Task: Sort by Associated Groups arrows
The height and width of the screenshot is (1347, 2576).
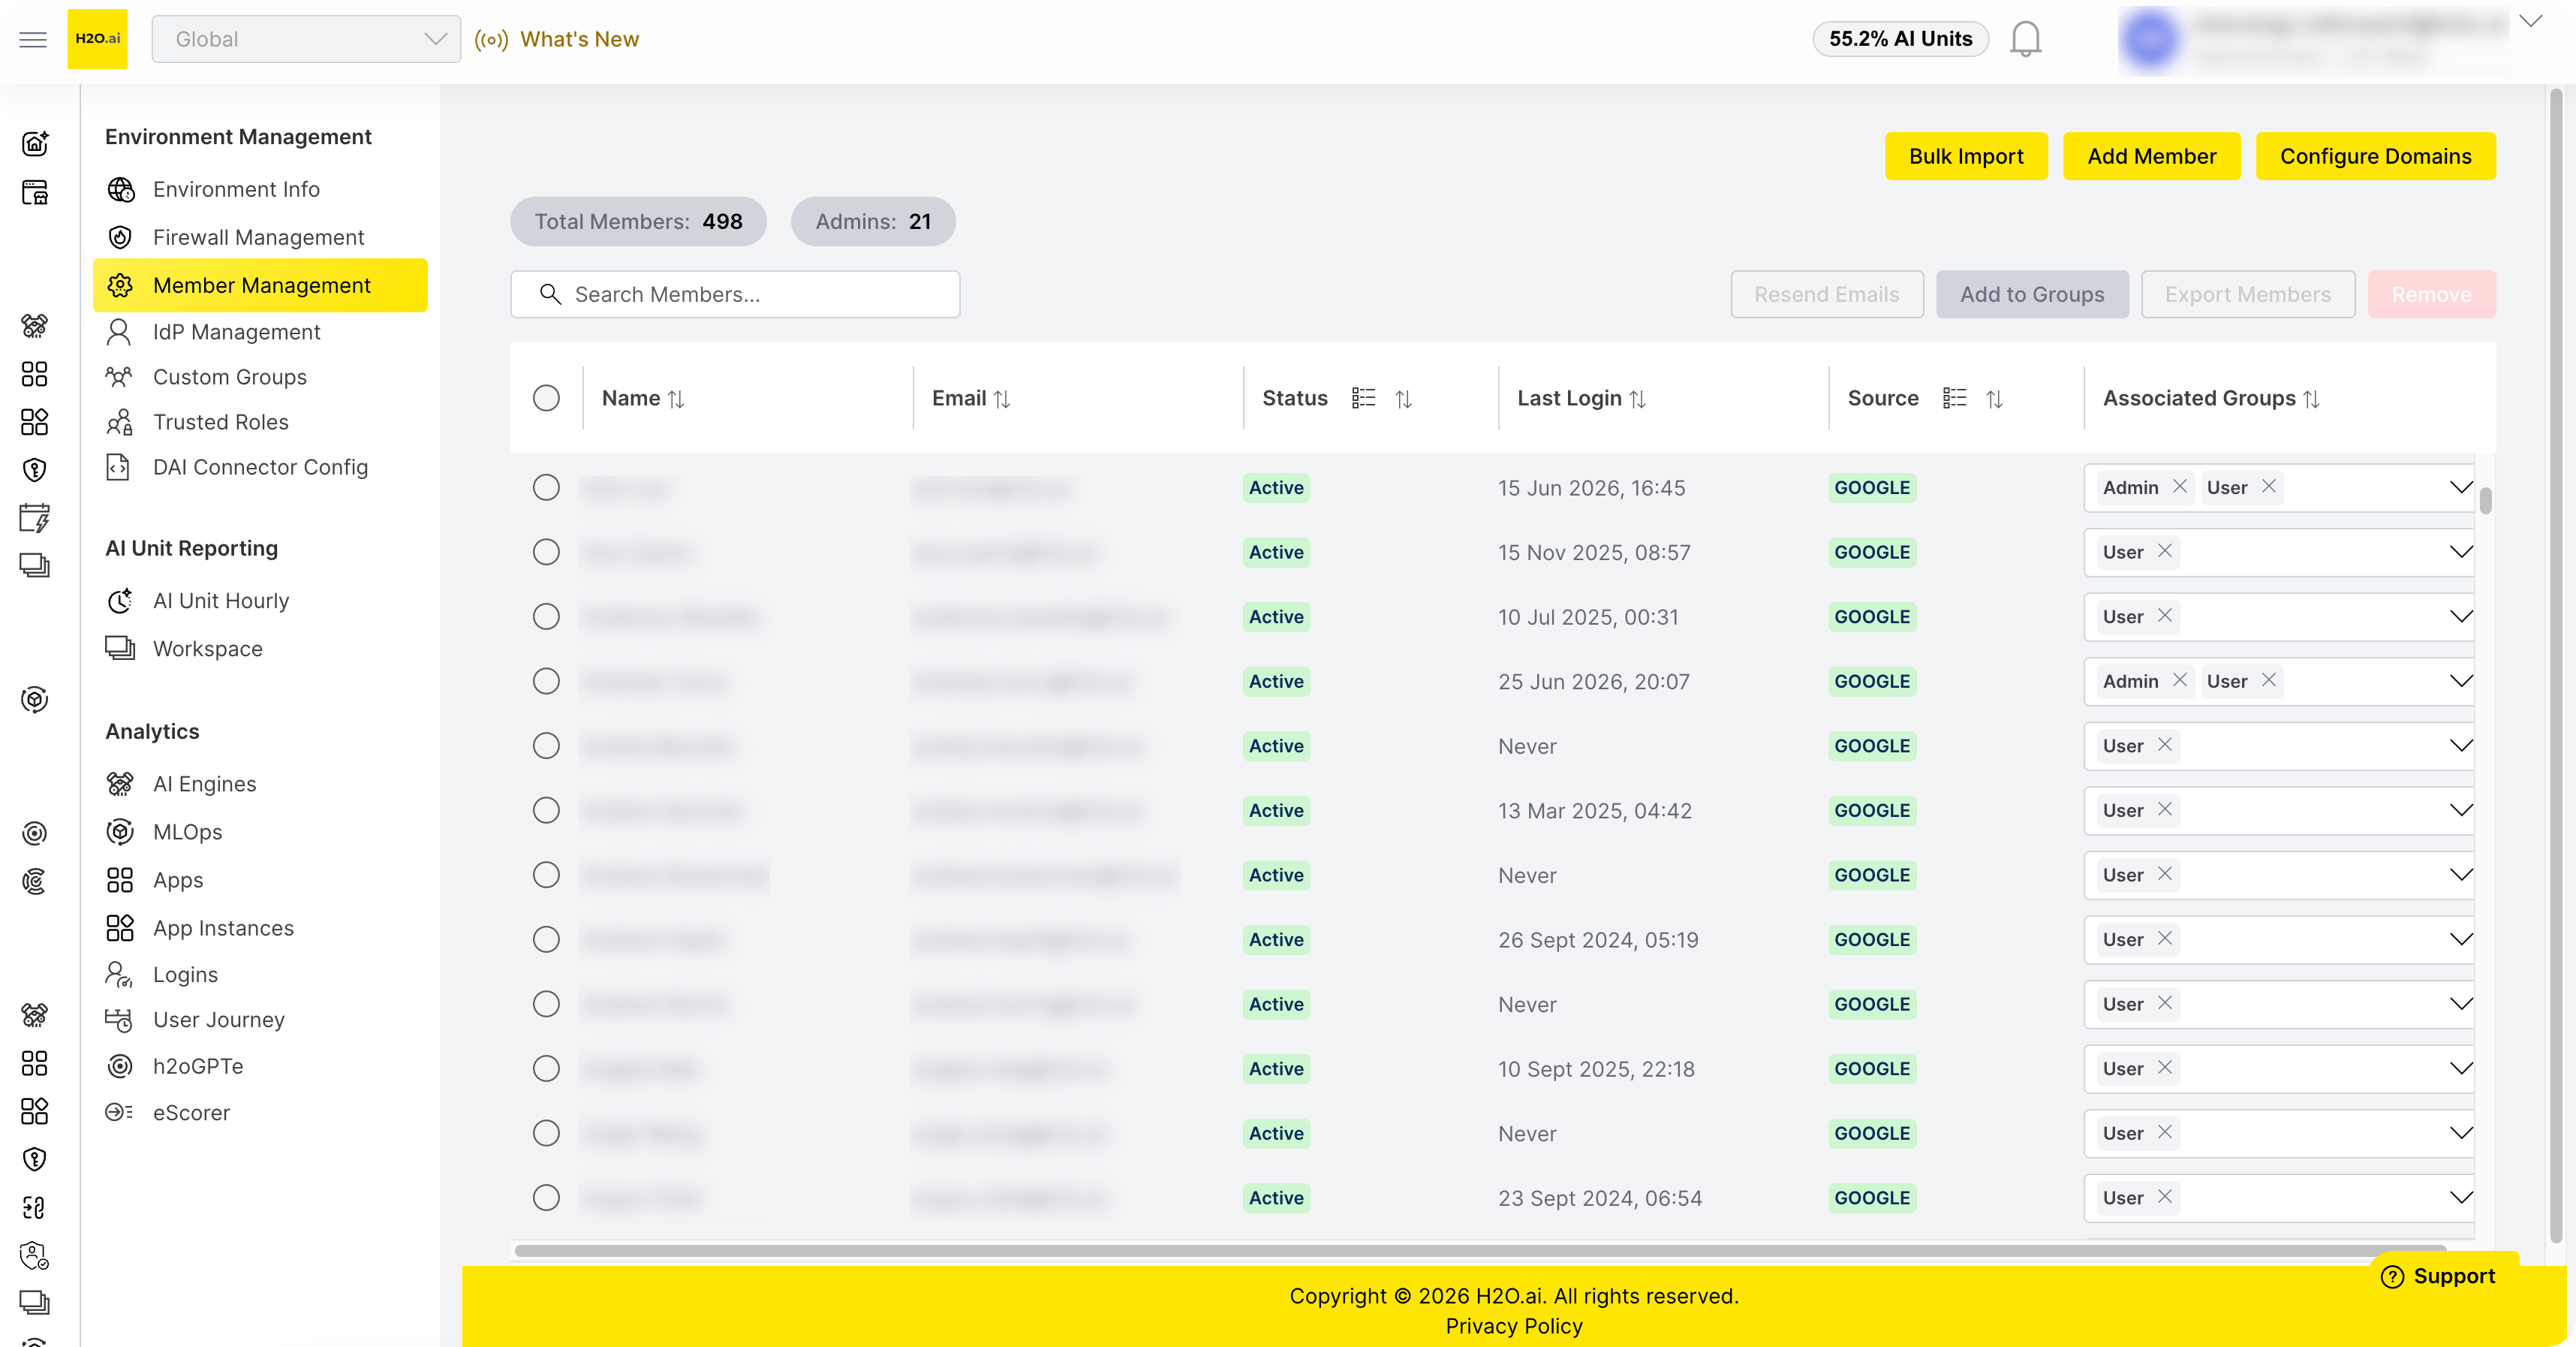Action: pos(2311,399)
